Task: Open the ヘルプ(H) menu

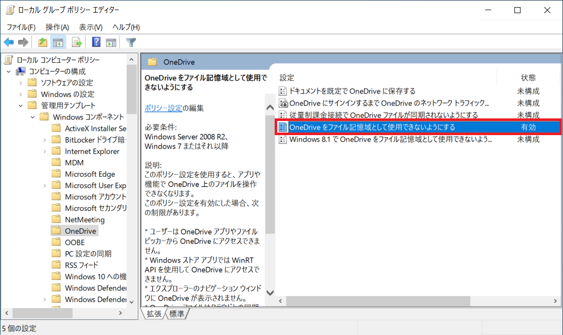Action: (x=126, y=27)
